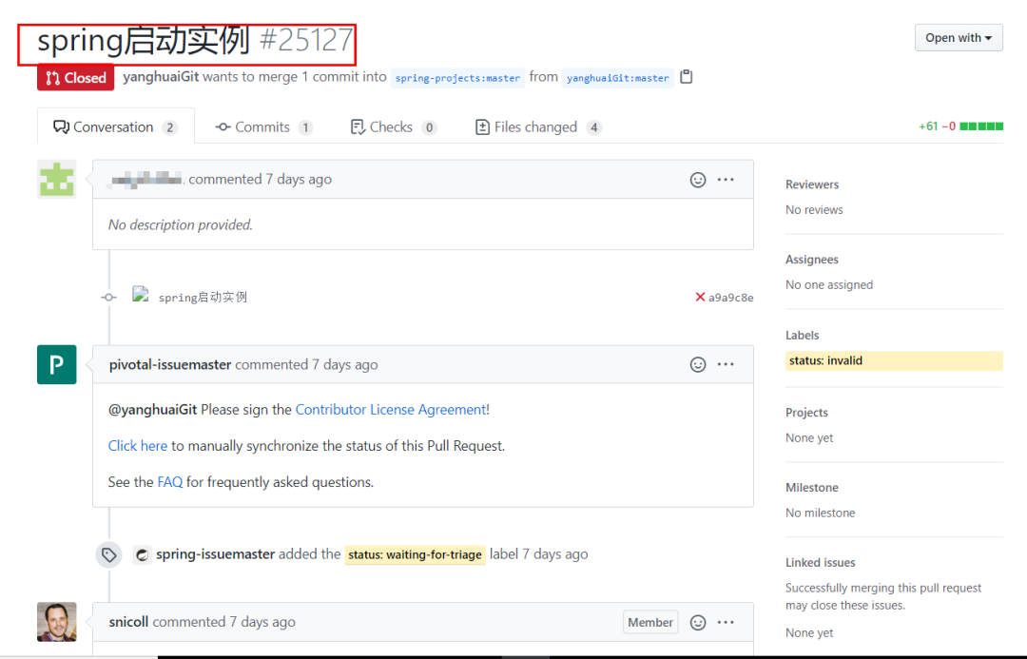Viewport: 1027px width, 659px height.
Task: Click the commit author broken image avatar
Action: [140, 294]
